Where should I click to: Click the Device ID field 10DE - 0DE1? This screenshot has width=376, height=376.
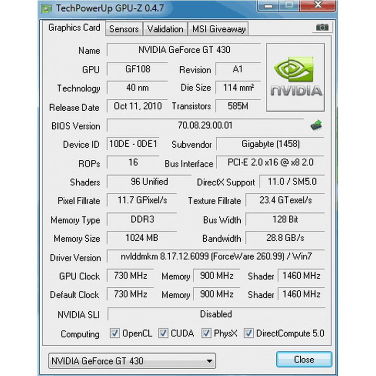point(133,144)
